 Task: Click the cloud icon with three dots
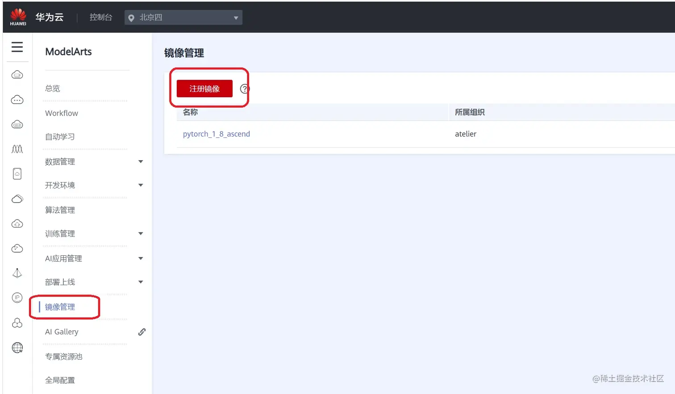(17, 100)
